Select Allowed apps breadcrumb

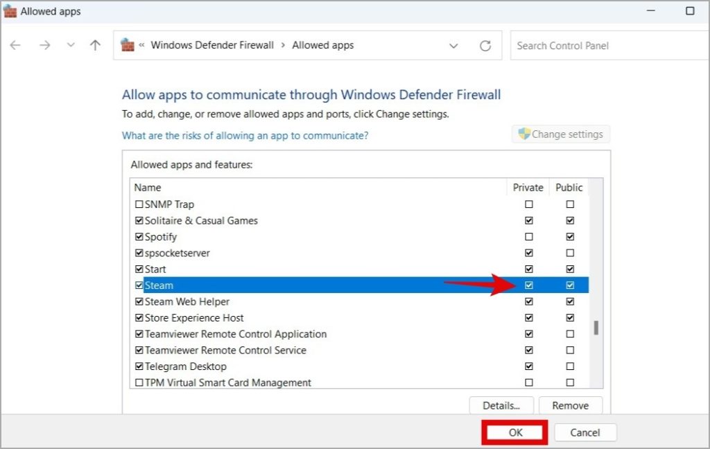(x=323, y=45)
